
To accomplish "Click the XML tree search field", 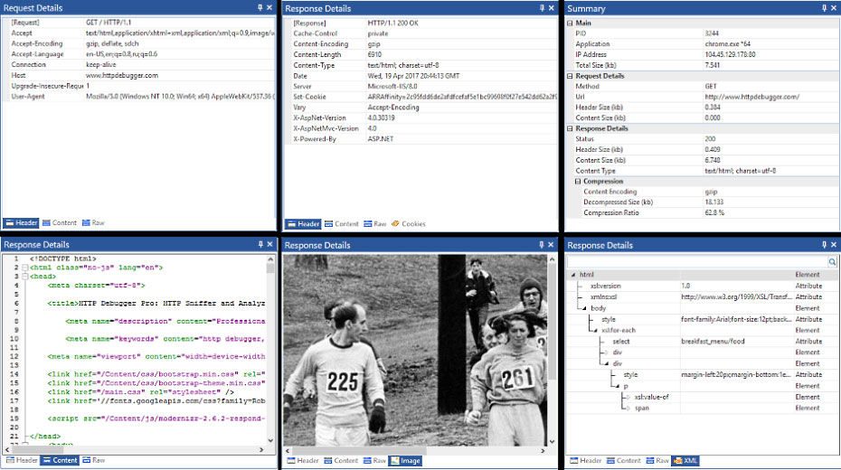I will pyautogui.click(x=696, y=261).
